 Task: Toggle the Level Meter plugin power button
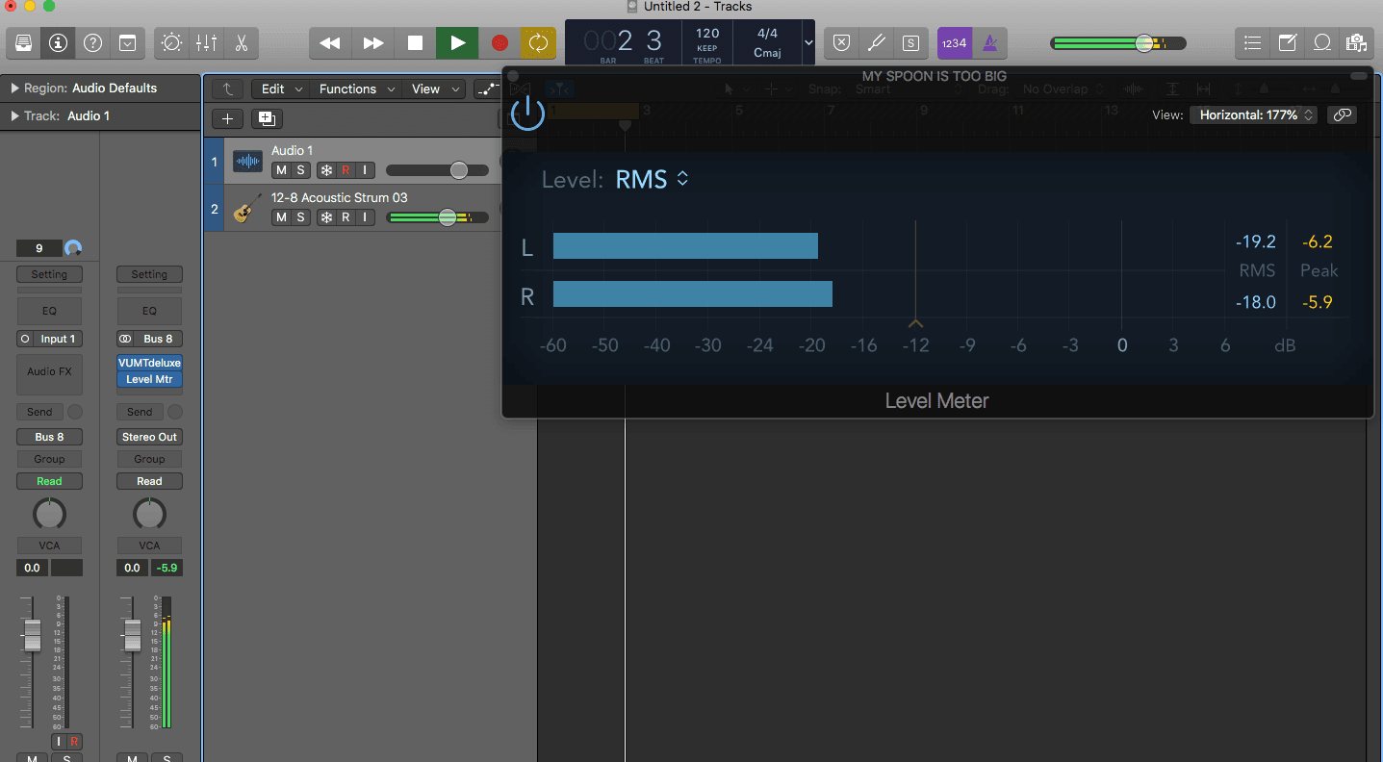click(x=527, y=113)
